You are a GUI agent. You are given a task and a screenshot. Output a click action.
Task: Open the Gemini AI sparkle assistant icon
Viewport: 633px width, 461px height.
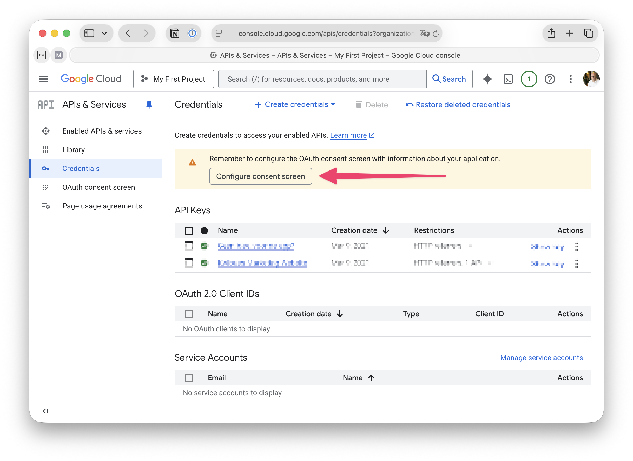(487, 79)
